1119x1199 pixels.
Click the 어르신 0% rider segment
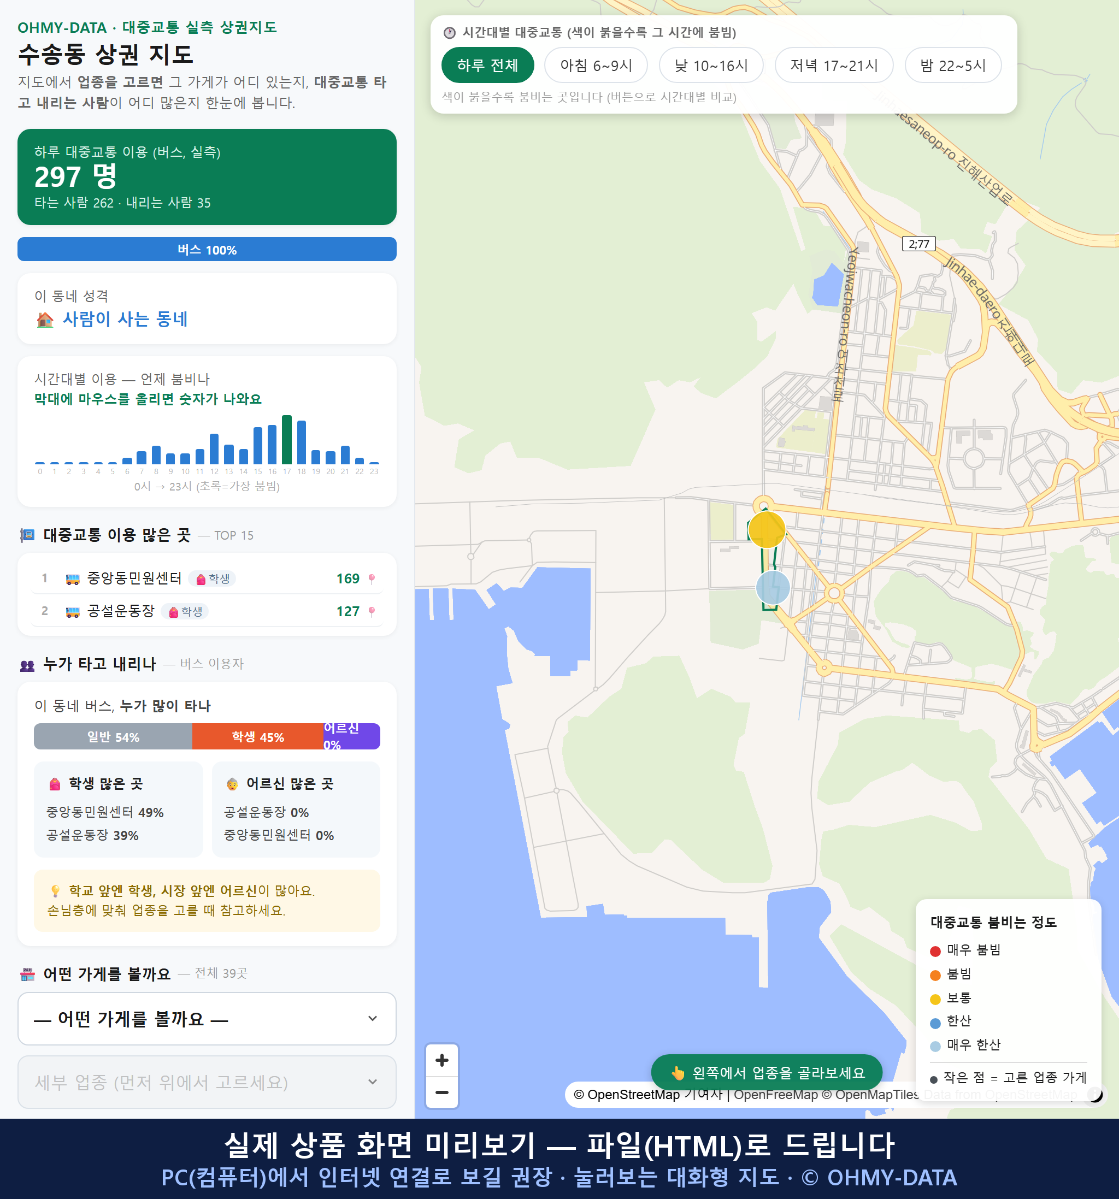pos(352,736)
